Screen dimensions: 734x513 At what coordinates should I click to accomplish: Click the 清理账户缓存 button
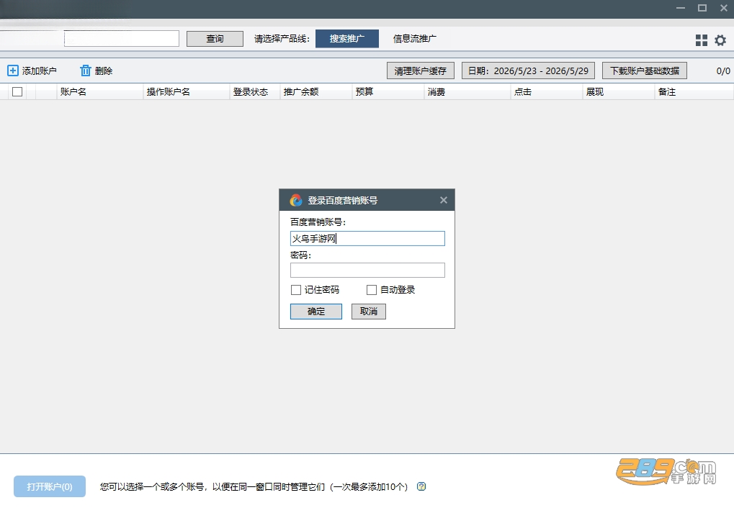click(x=421, y=71)
